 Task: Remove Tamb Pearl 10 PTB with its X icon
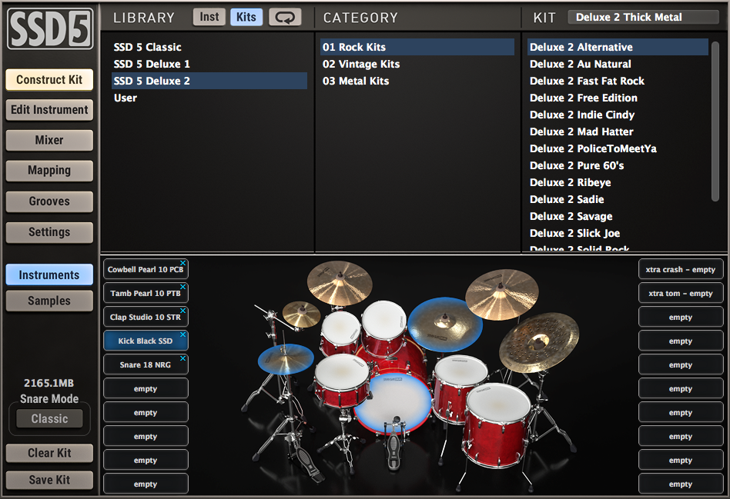[x=183, y=287]
